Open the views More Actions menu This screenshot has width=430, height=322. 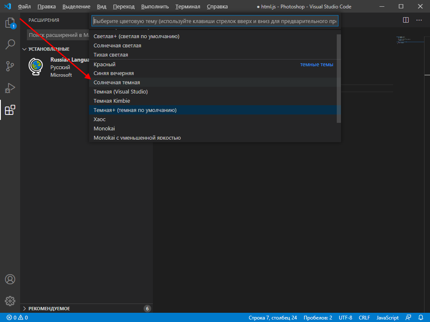(419, 20)
